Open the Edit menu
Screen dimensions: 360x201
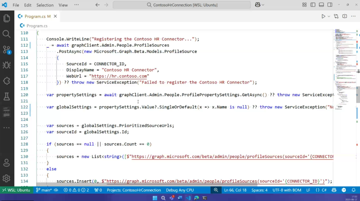pyautogui.click(x=28, y=5)
